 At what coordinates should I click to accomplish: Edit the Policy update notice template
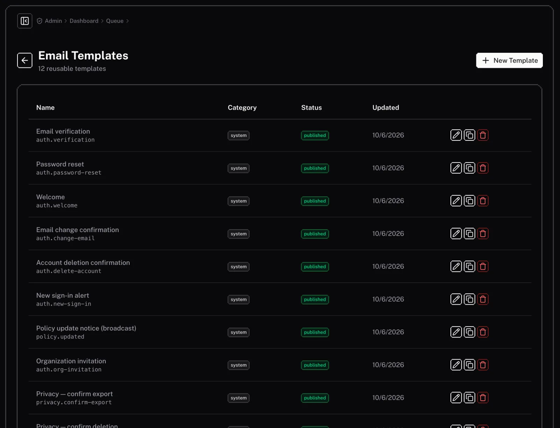click(x=456, y=332)
